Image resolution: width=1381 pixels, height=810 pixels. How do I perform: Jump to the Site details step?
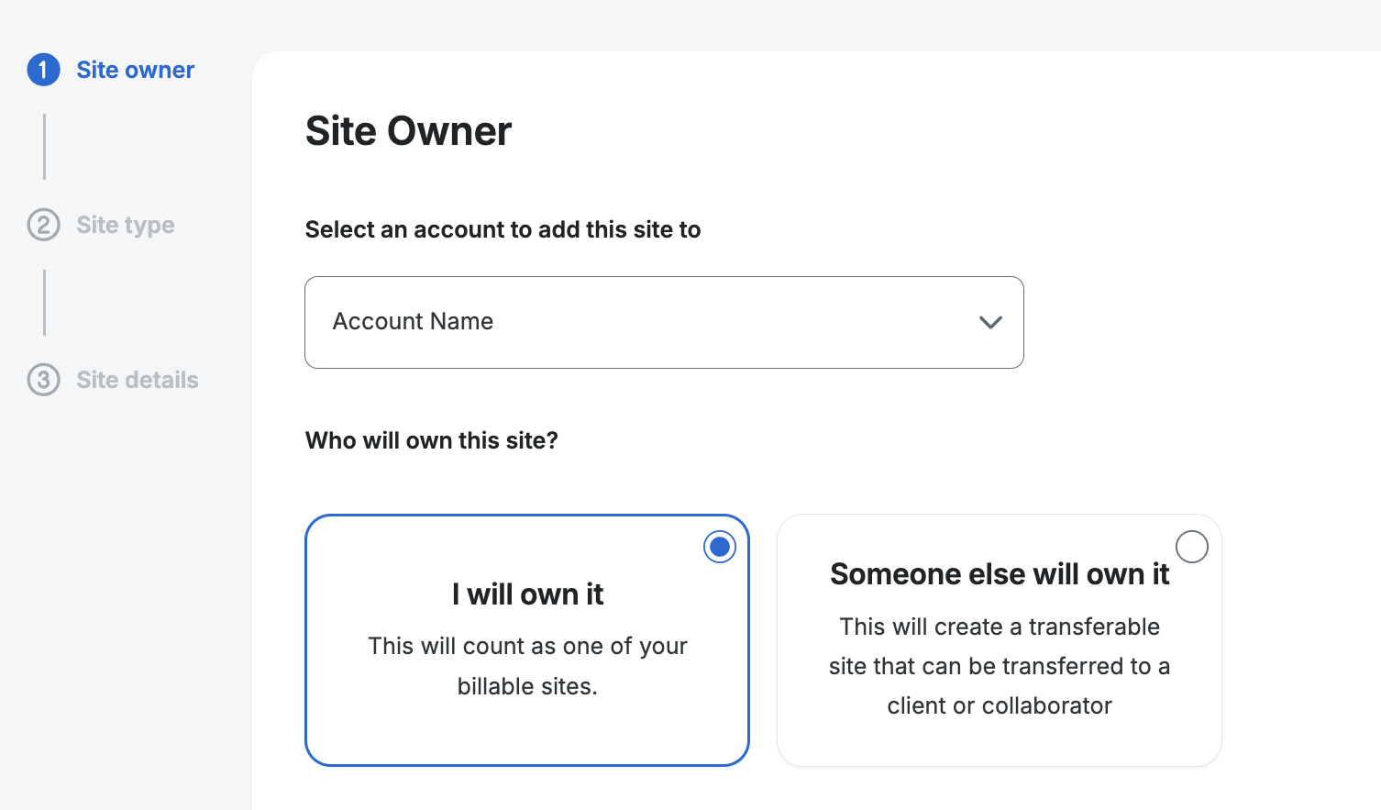(x=136, y=380)
